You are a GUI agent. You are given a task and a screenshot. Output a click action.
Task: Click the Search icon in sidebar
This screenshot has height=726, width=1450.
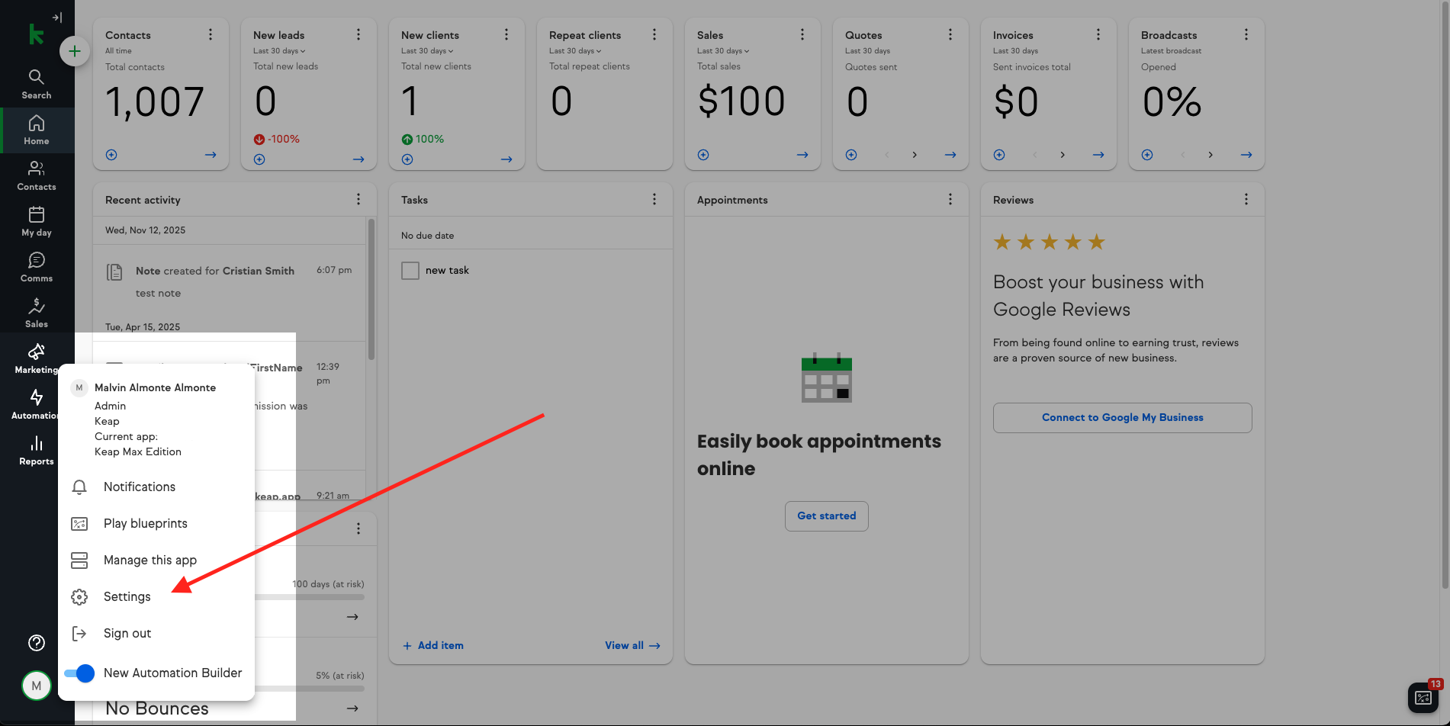[x=36, y=84]
